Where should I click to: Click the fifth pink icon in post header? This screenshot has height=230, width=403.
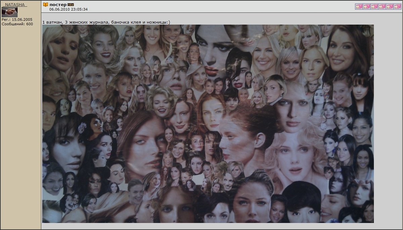click(x=390, y=6)
